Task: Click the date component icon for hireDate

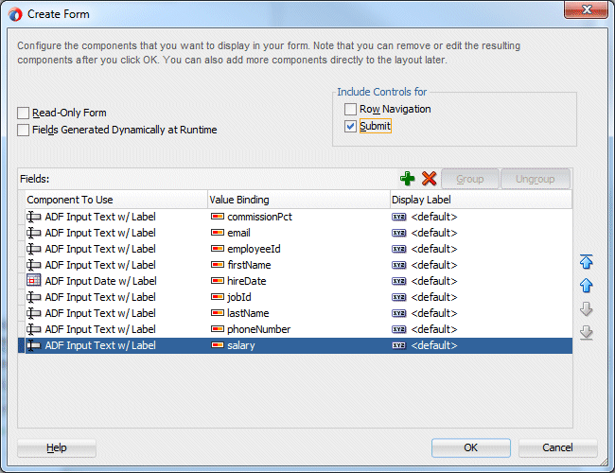Action: (34, 281)
